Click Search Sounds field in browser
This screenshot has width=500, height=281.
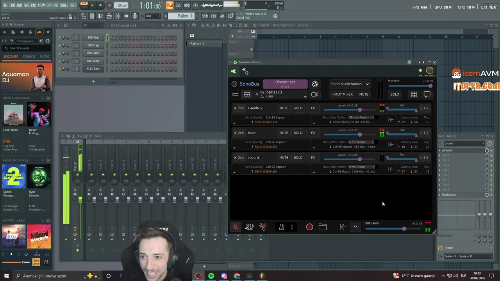[26, 48]
